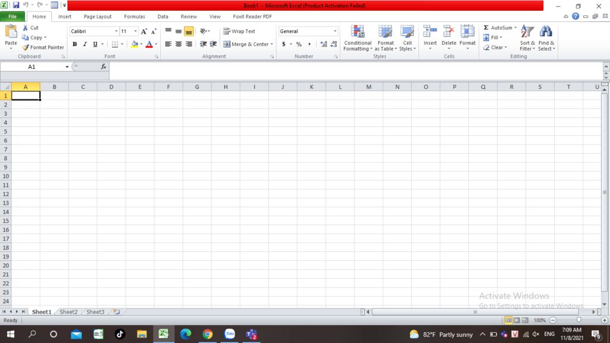Decrease font size with Shrink Font
610x343 pixels.
(154, 31)
